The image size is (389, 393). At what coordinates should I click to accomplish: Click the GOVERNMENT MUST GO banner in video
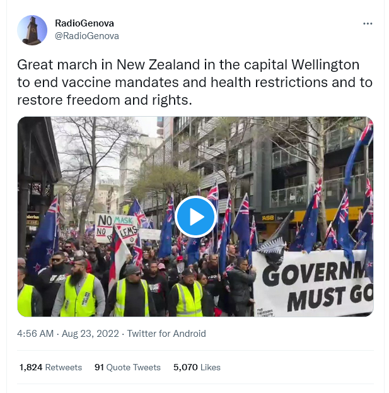(313, 284)
